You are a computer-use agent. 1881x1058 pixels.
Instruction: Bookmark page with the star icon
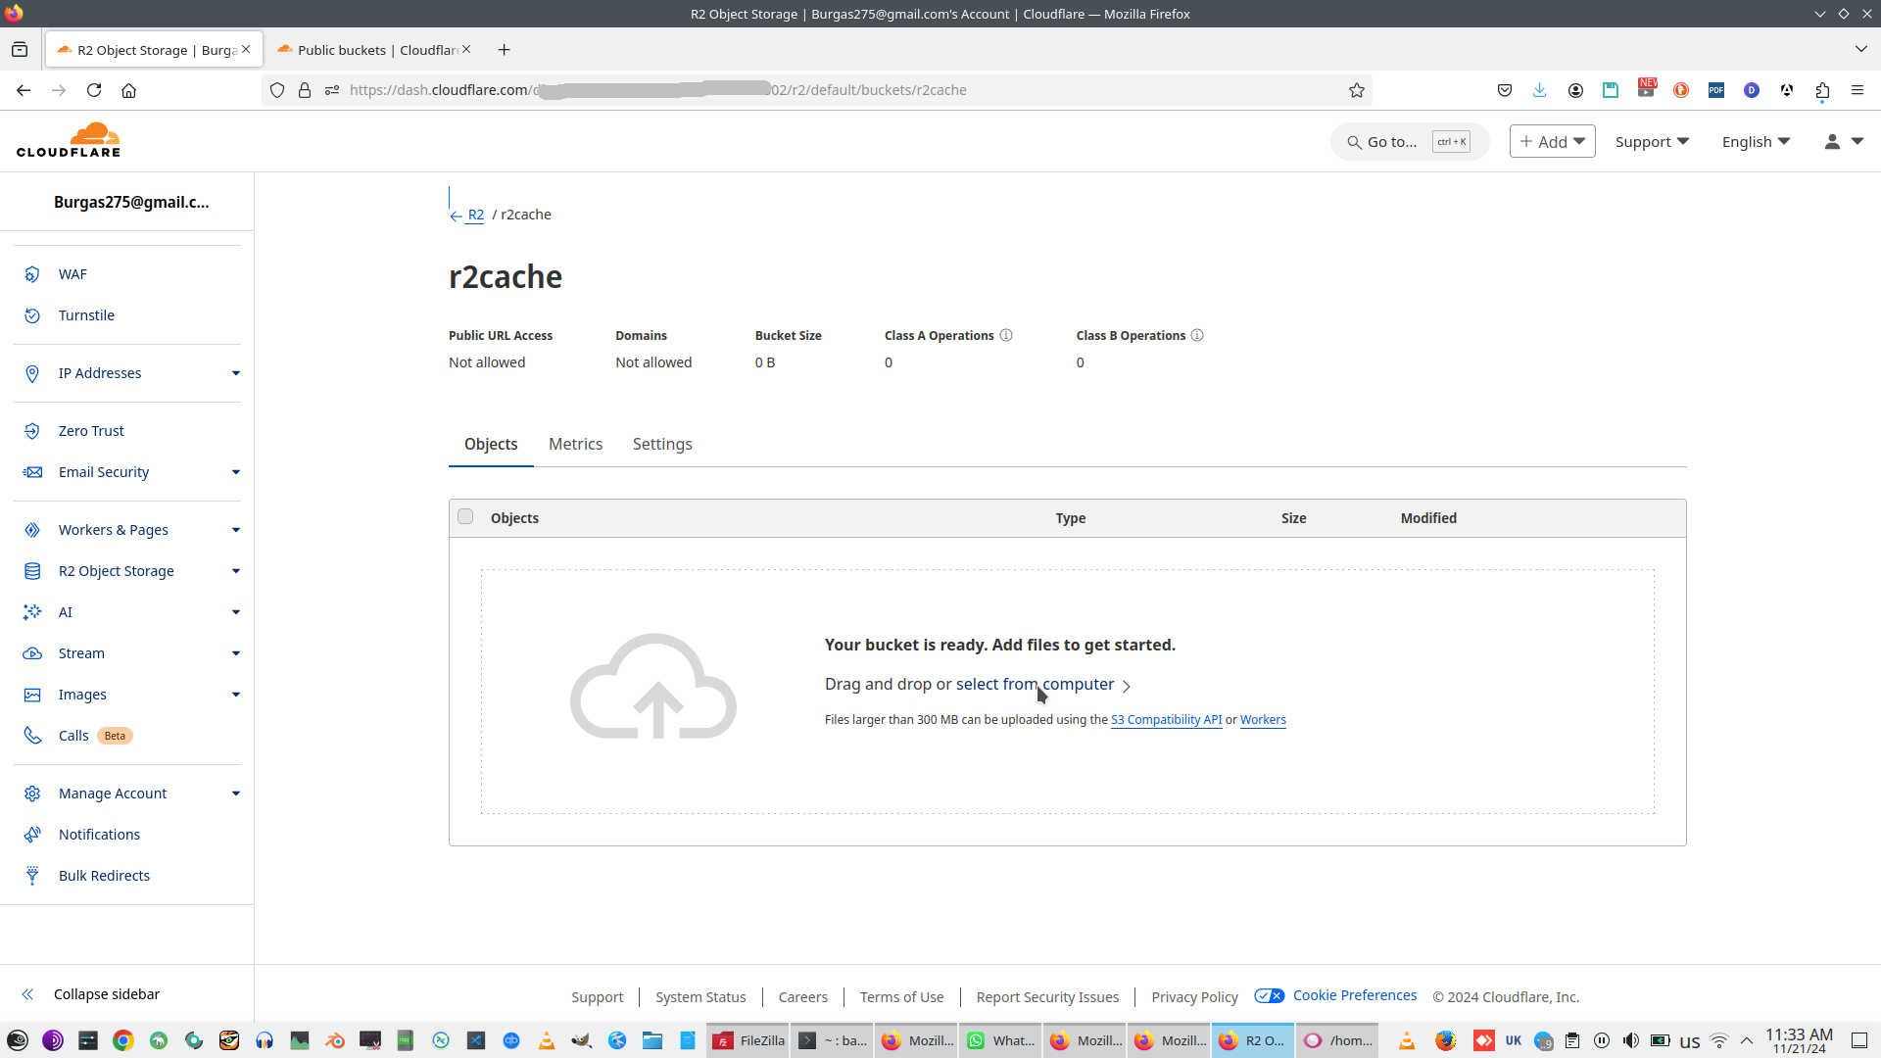tap(1357, 90)
